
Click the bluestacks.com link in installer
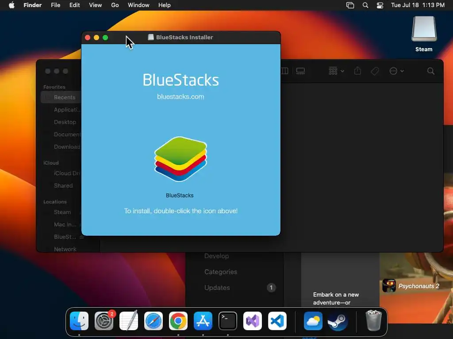180,97
